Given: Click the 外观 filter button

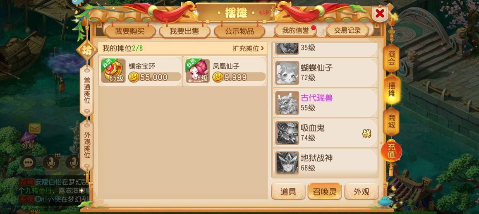Looking at the screenshot, I should click(362, 191).
